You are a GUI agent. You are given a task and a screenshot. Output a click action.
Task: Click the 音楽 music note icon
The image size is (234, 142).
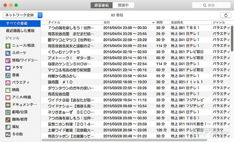[8, 75]
